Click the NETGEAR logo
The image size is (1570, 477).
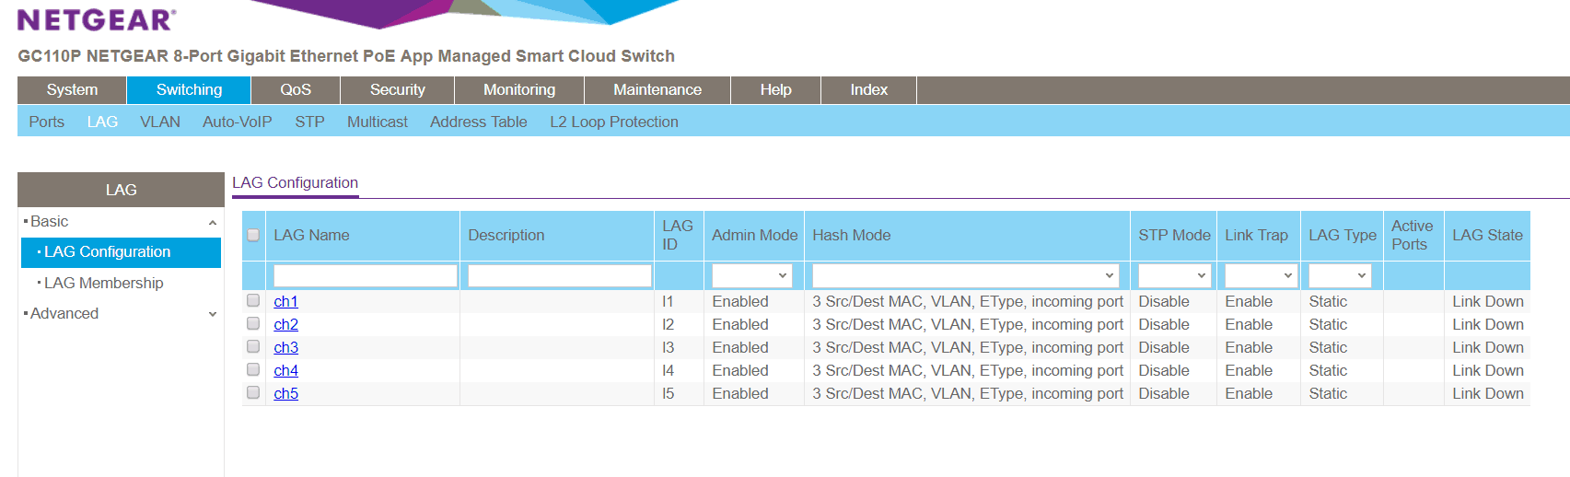point(97,19)
